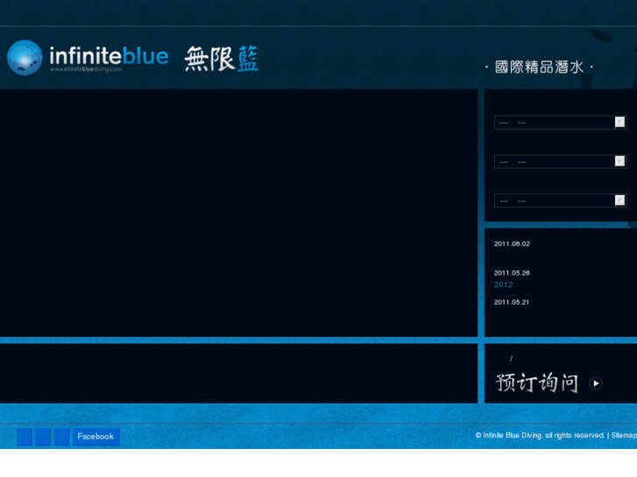Click the Facebook button in the footer
637x477 pixels.
tap(96, 437)
